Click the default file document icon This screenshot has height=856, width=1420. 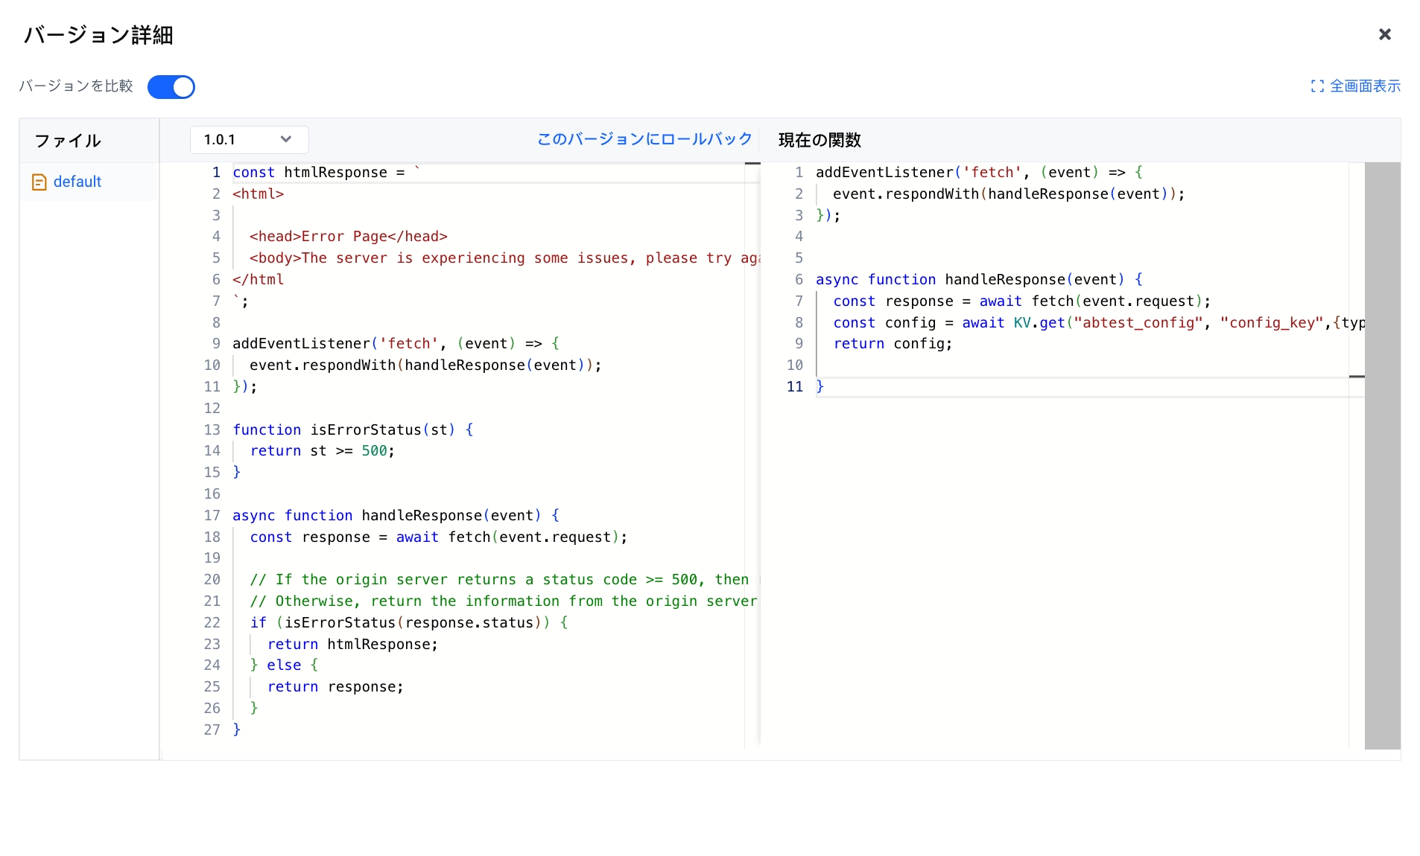(39, 182)
